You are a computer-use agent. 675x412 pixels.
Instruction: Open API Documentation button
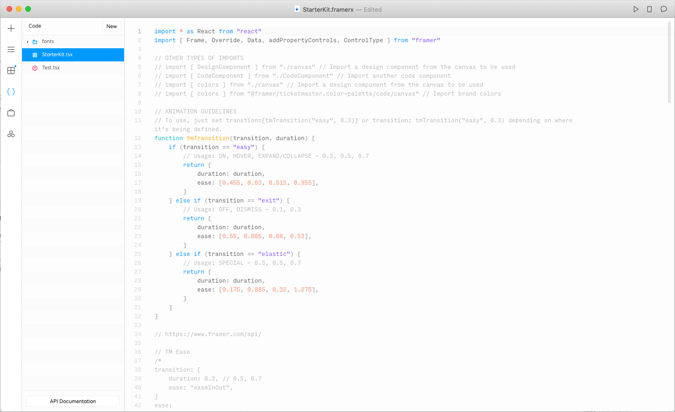click(73, 402)
